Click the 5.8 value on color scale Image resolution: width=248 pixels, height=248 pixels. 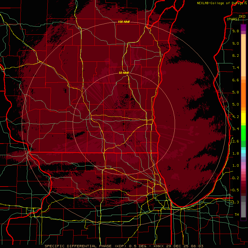[x=236, y=92]
